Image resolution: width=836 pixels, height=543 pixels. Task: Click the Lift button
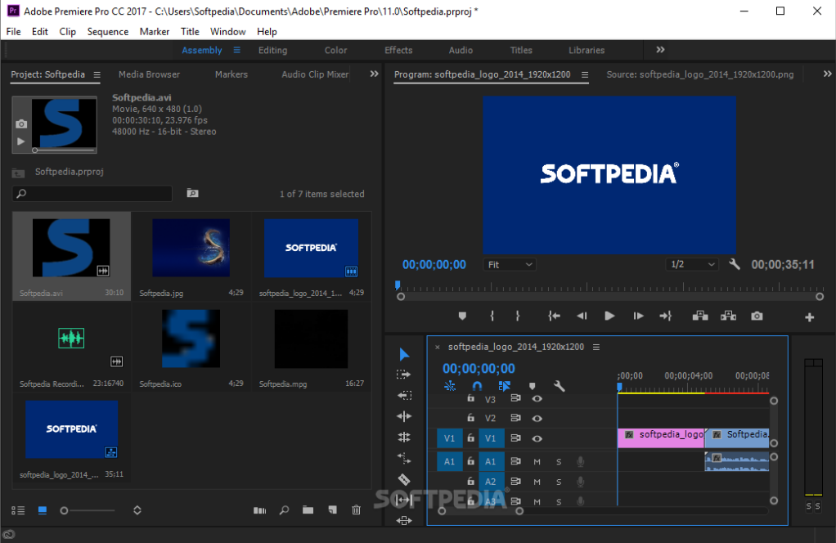click(x=700, y=316)
